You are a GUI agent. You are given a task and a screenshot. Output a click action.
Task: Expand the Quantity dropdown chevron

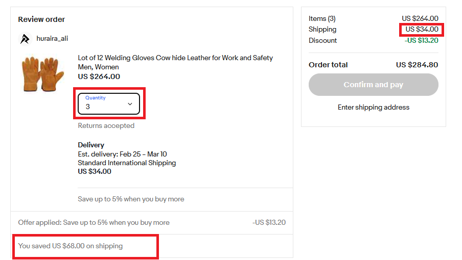(x=130, y=104)
